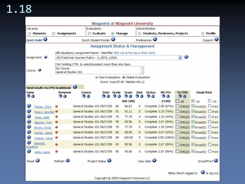Click red delete icon for Hunter, Jason
This screenshot has width=245, height=184.
[x=56, y=132]
